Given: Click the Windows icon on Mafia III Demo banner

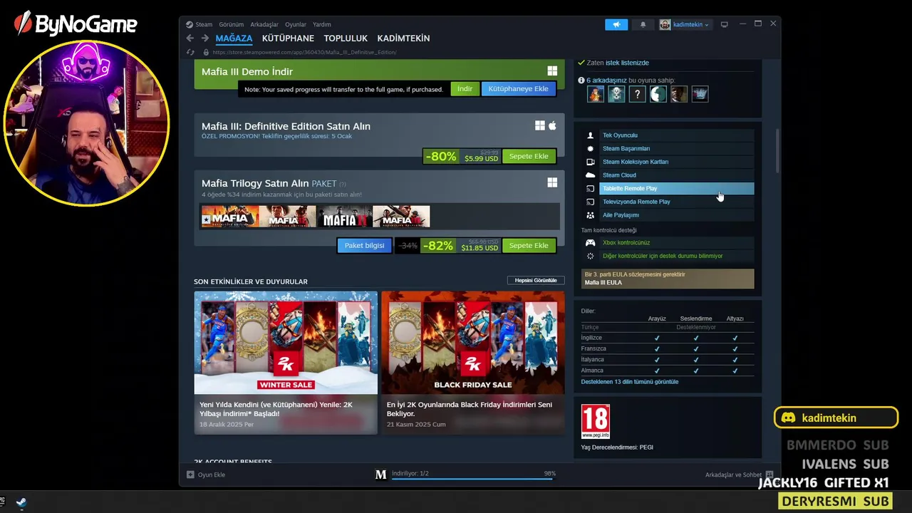Looking at the screenshot, I should (552, 71).
